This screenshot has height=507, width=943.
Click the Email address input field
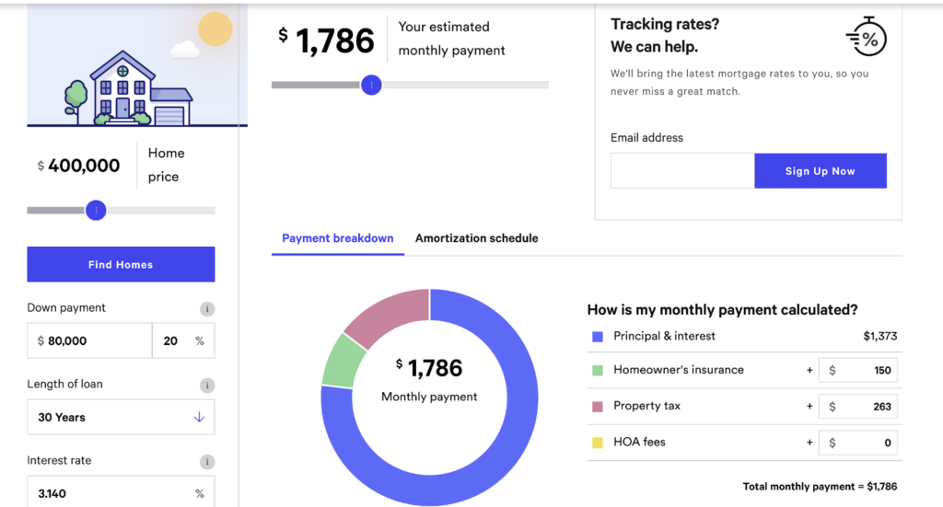click(681, 171)
